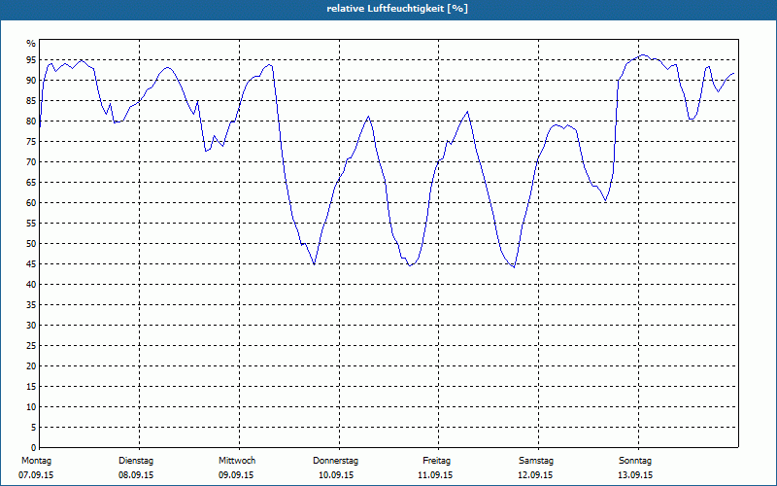Click the date 08.09.15
This screenshot has height=486, width=777.
point(136,475)
